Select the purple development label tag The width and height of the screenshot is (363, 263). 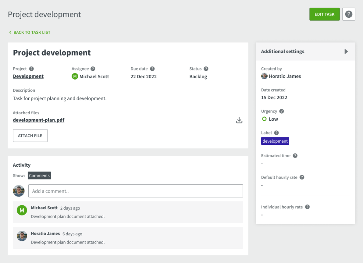[275, 141]
